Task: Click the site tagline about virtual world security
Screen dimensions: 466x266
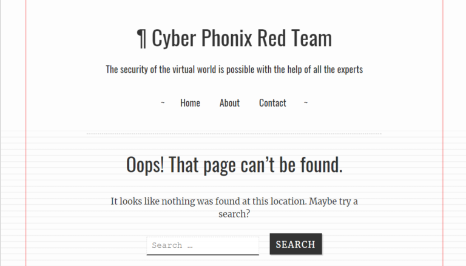Action: [x=234, y=70]
